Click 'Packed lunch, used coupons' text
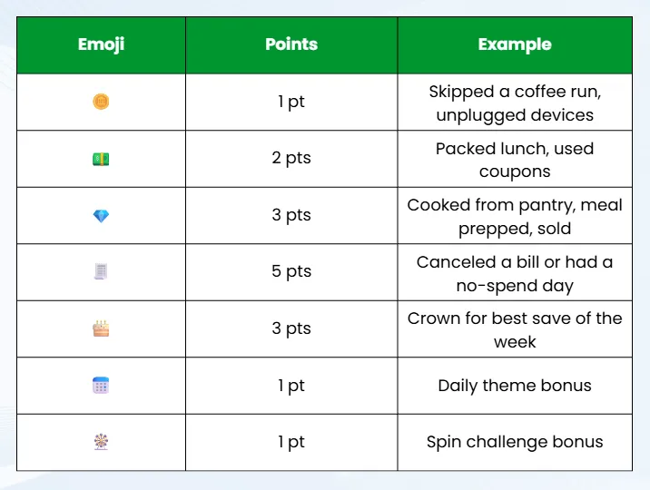Image resolution: width=650 pixels, height=490 pixels. [x=515, y=160]
